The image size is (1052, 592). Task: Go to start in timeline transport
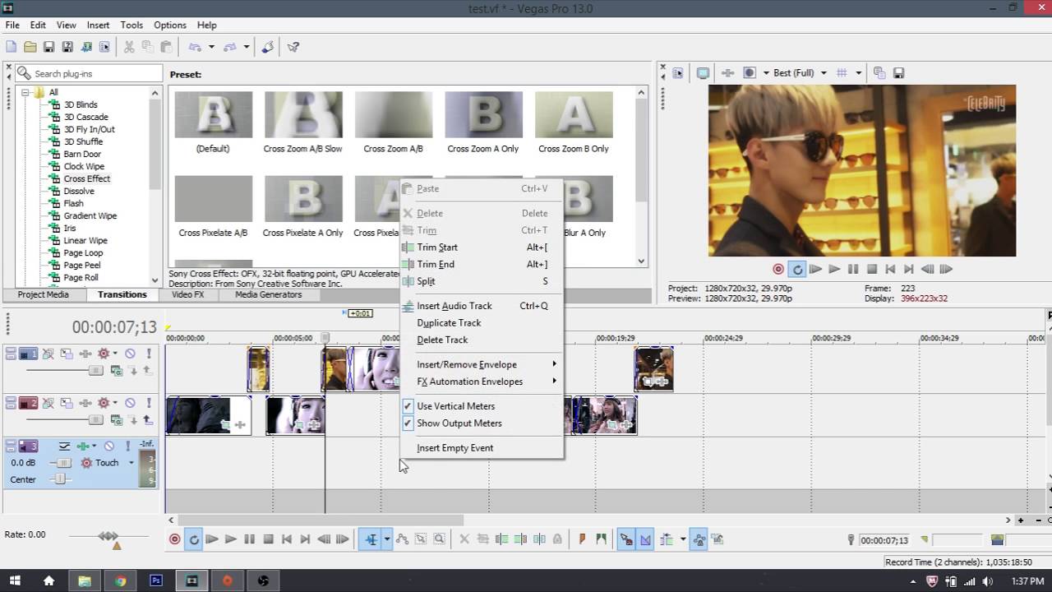point(287,539)
